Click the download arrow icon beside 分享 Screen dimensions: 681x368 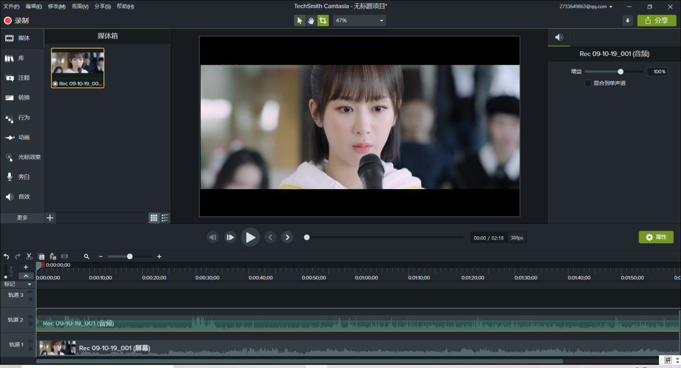tap(627, 20)
